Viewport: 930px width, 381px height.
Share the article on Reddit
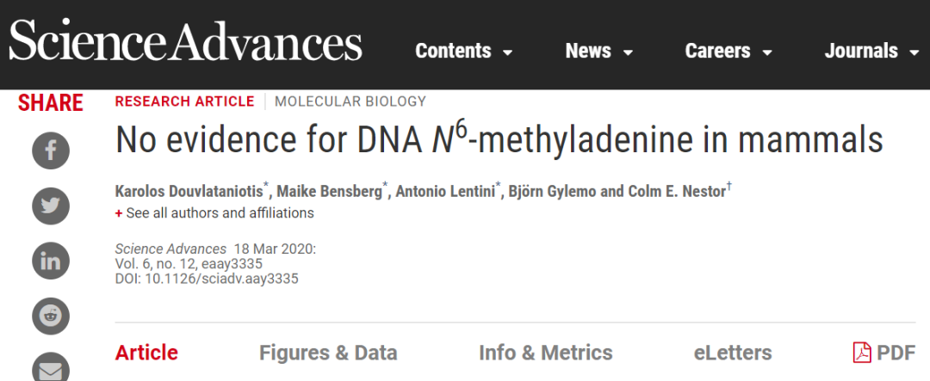51,316
